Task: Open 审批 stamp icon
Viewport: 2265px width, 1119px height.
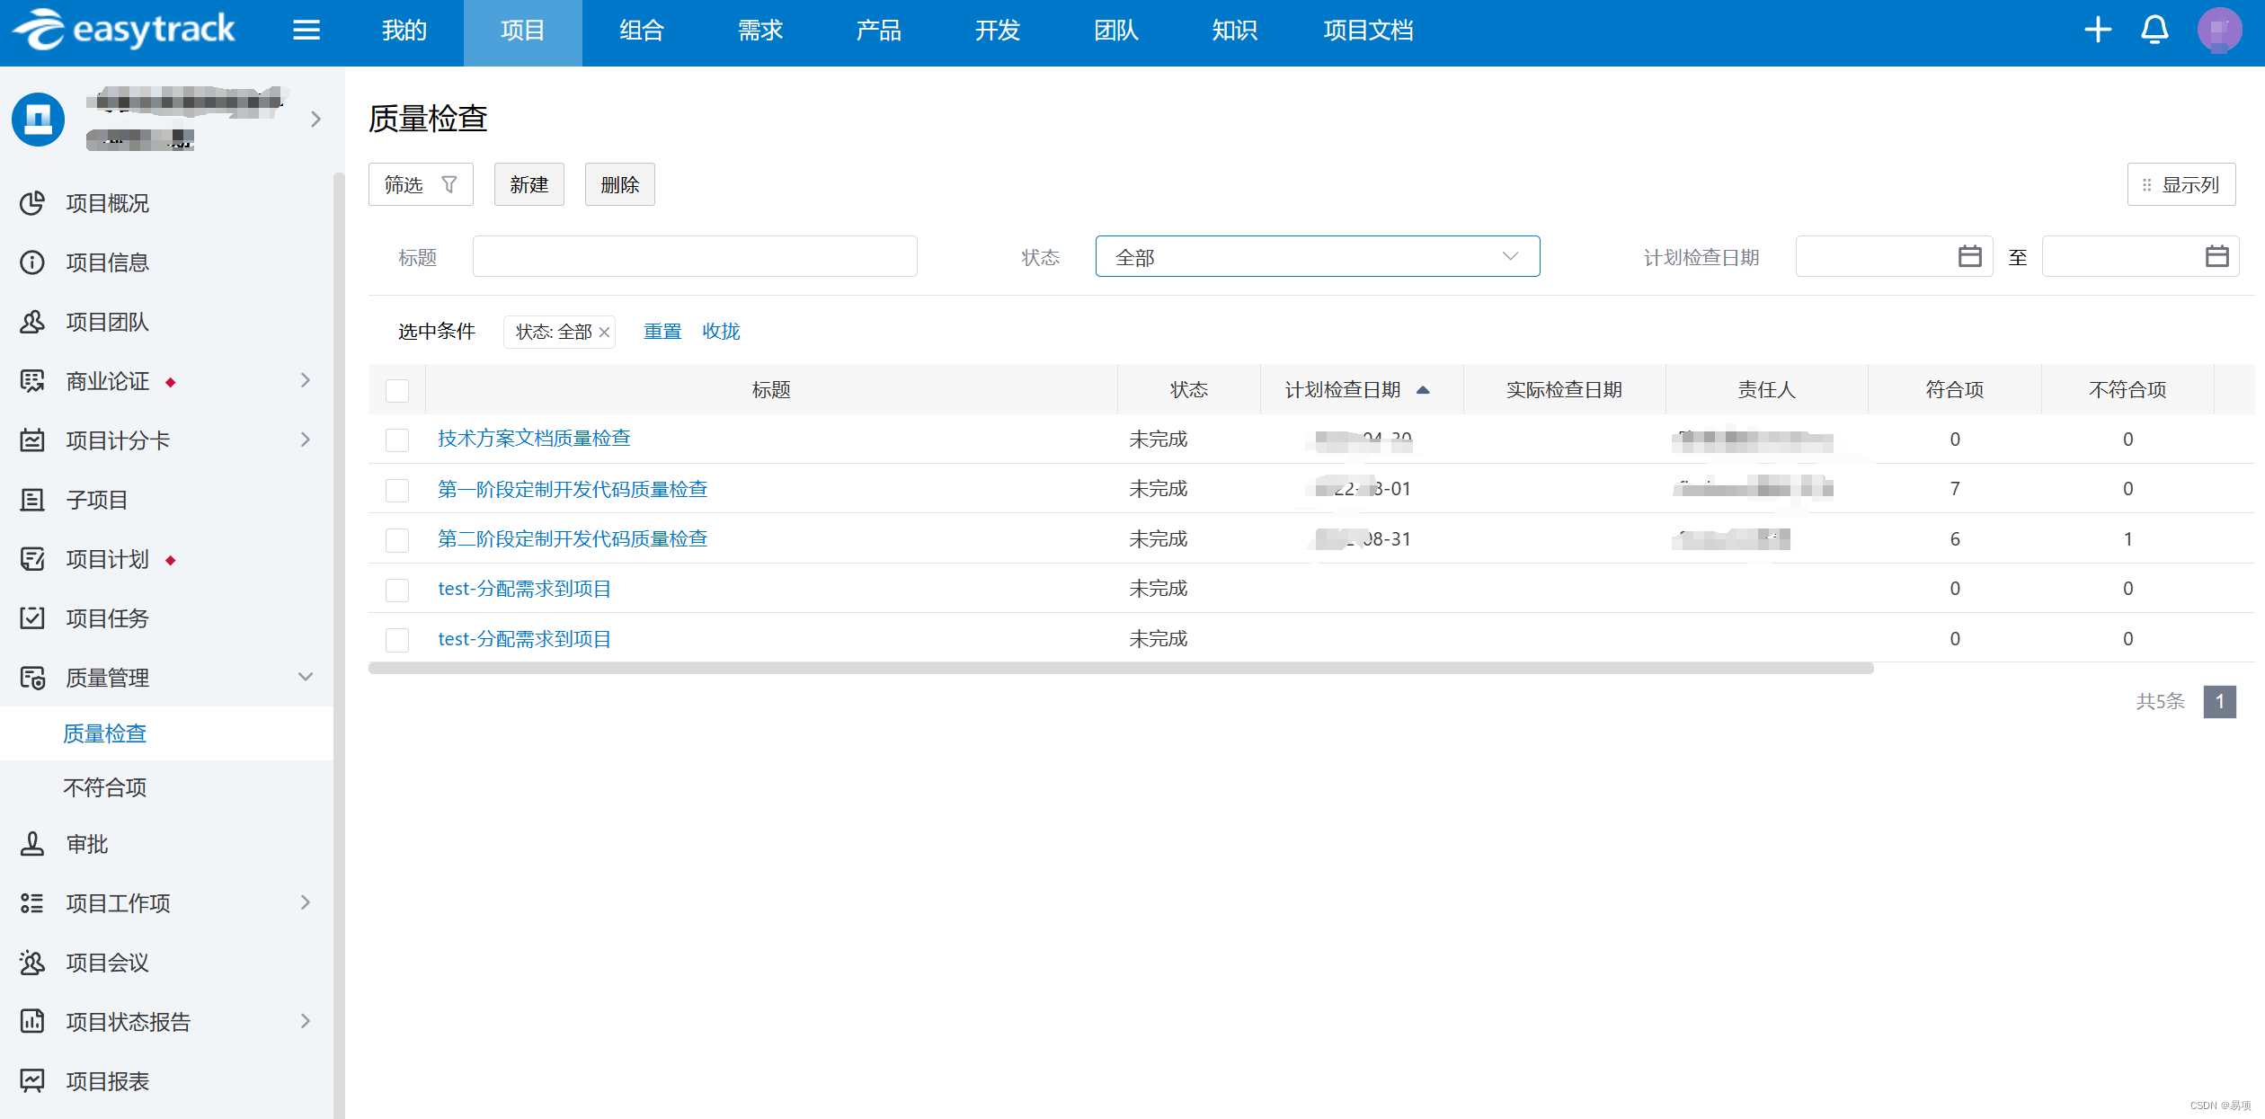Action: (x=32, y=844)
